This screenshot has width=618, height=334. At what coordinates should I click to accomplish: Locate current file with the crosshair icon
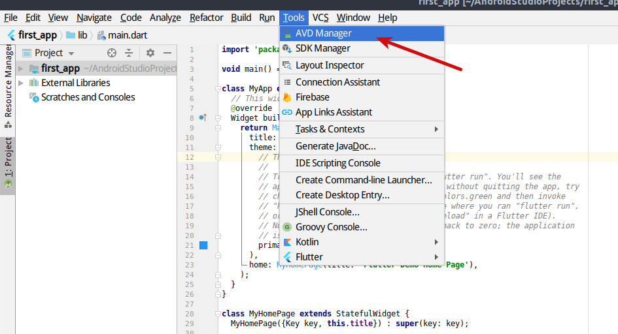pos(112,53)
